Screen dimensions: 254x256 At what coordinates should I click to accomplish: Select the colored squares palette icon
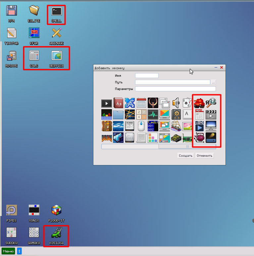click(153, 138)
